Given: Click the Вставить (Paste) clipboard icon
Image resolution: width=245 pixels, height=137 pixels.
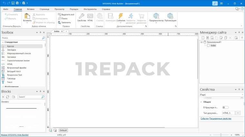Looking at the screenshot, I should (x=27, y=16).
